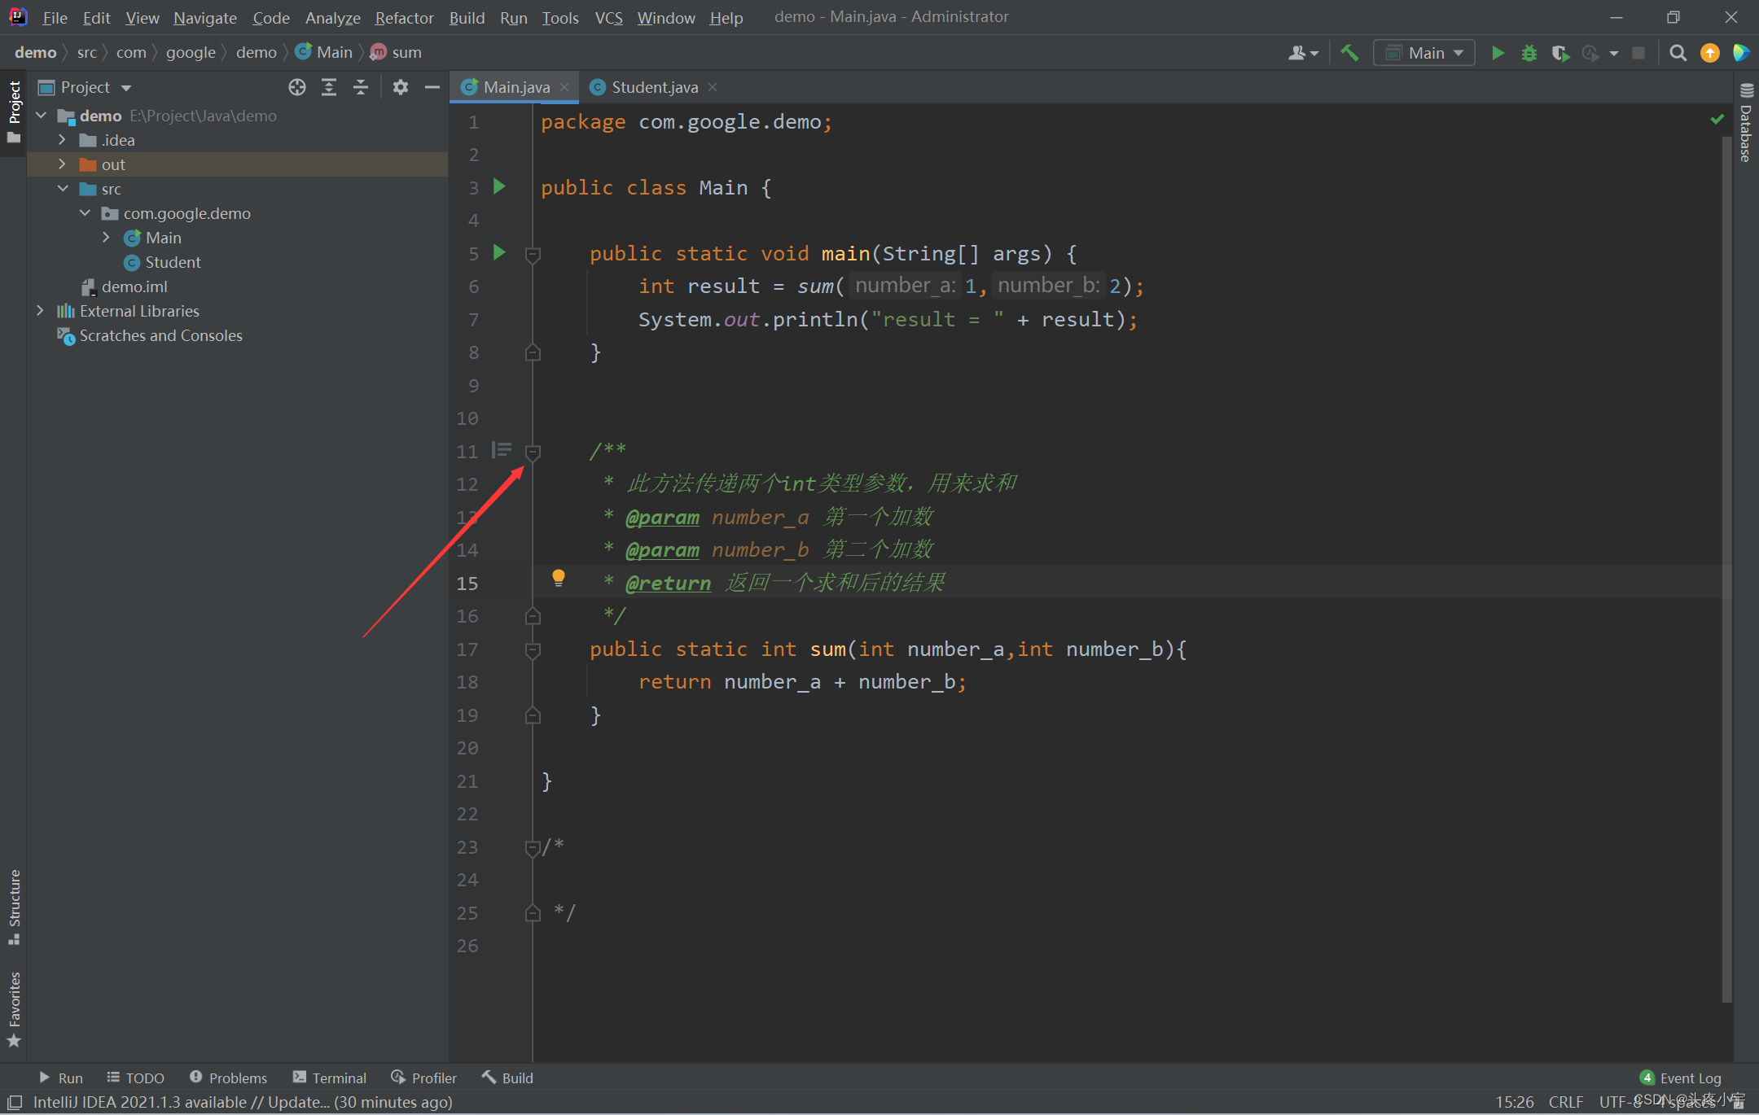1759x1115 pixels.
Task: Expand the External Libraries tree node
Action: point(37,310)
